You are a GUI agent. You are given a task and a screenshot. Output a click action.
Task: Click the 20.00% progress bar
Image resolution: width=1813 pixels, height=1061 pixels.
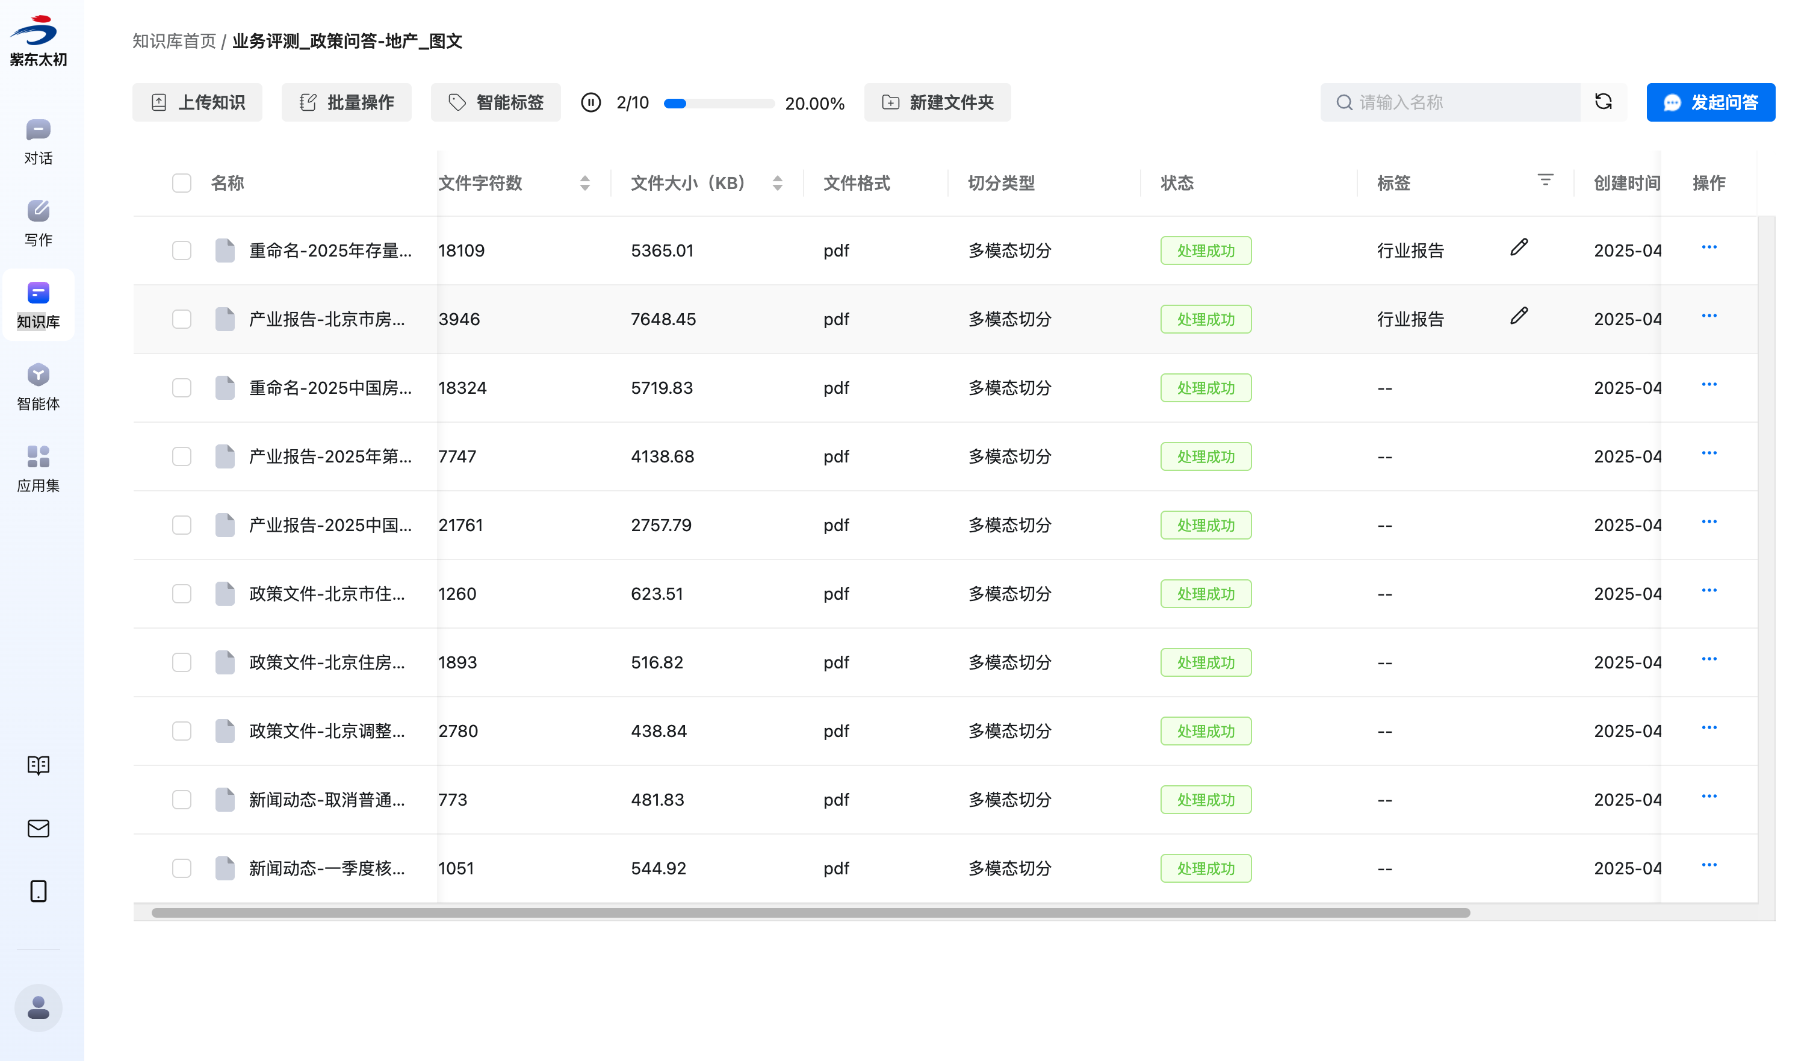click(x=718, y=104)
